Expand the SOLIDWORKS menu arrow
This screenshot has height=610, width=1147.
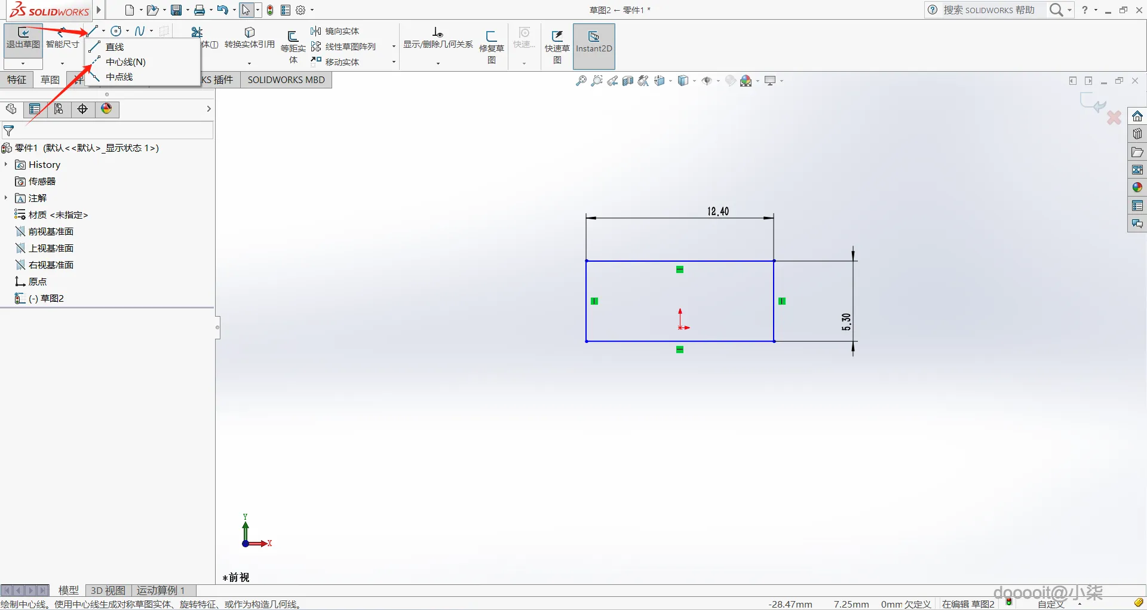[x=99, y=10]
